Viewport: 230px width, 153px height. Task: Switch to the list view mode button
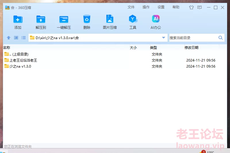coord(24,38)
